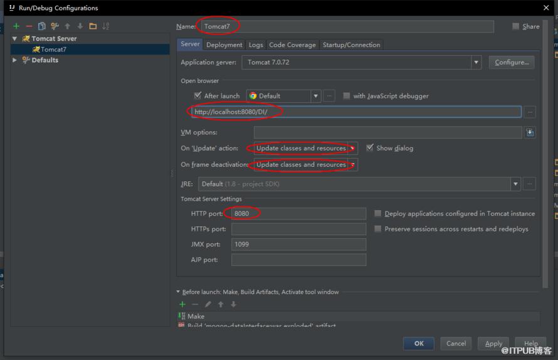
Task: Enable Deploy applications configured in Tomcat instance
Action: (x=377, y=213)
